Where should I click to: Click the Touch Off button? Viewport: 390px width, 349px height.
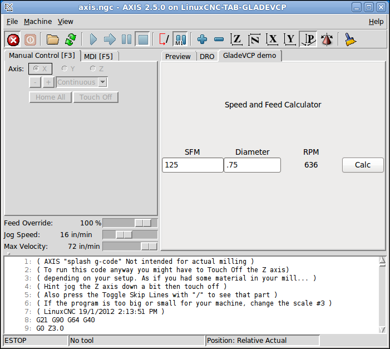[96, 97]
